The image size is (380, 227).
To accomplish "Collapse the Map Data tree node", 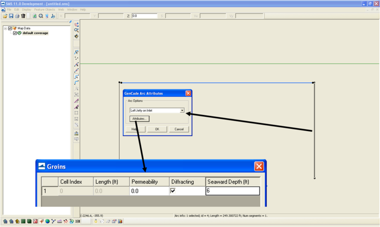I will pos(5,28).
